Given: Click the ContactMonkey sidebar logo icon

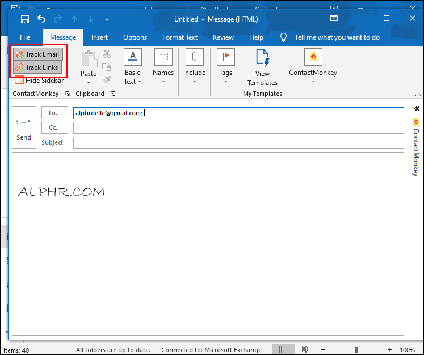Looking at the screenshot, I should (416, 122).
